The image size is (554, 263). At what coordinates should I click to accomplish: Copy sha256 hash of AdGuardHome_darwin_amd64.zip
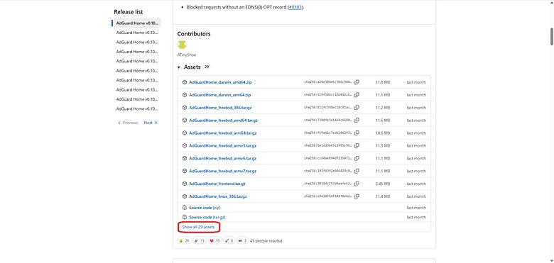tap(357, 82)
